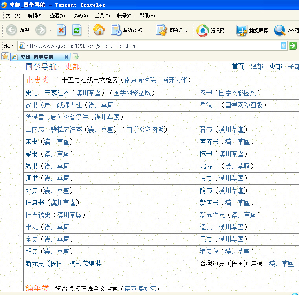
Task: Click the Stop loading red X icon
Action: click(x=61, y=30)
